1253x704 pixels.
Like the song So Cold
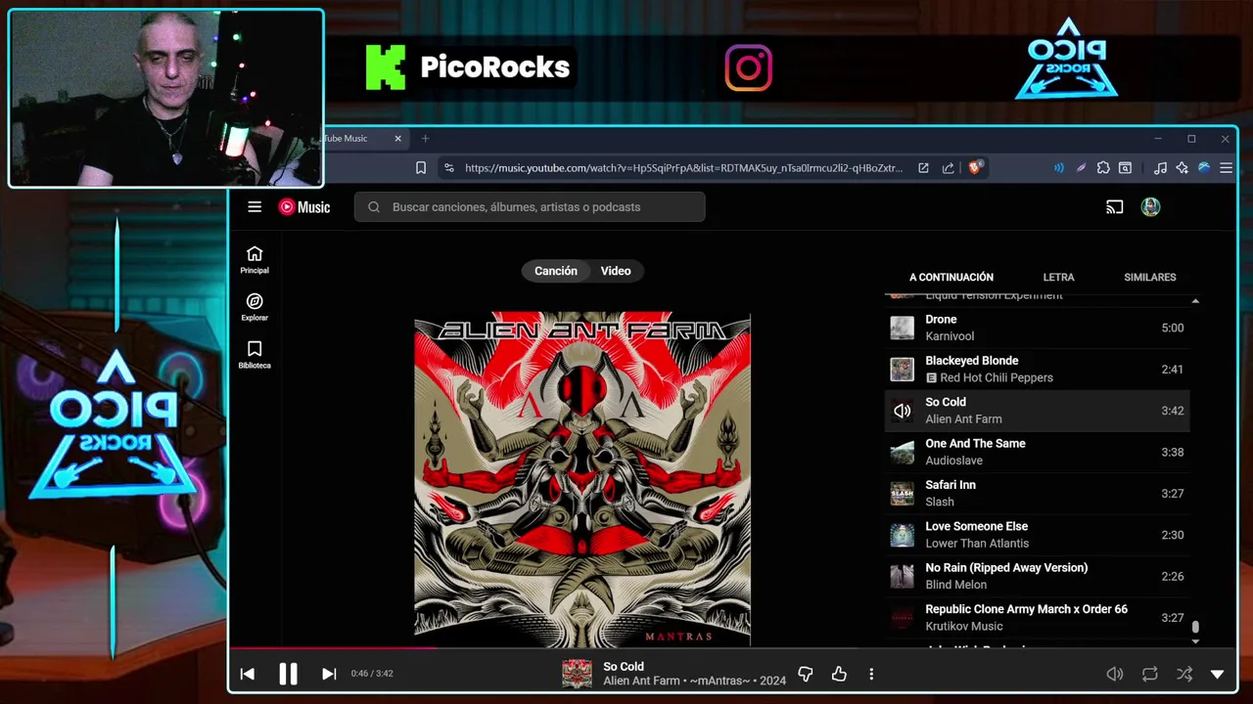point(839,674)
